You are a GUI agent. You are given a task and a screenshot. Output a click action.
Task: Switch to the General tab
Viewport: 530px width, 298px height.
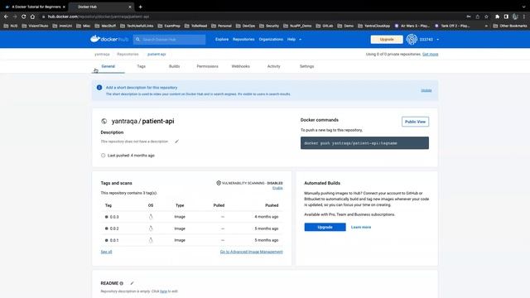pyautogui.click(x=108, y=66)
